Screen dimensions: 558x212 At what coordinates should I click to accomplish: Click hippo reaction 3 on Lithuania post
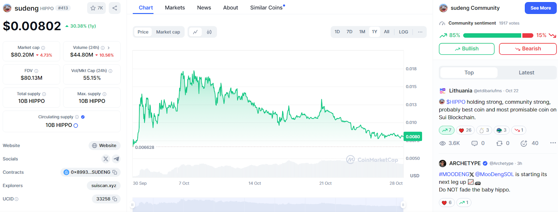tap(502, 130)
